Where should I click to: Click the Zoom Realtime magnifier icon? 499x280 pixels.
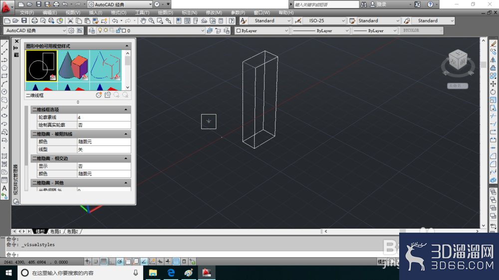tap(152, 21)
